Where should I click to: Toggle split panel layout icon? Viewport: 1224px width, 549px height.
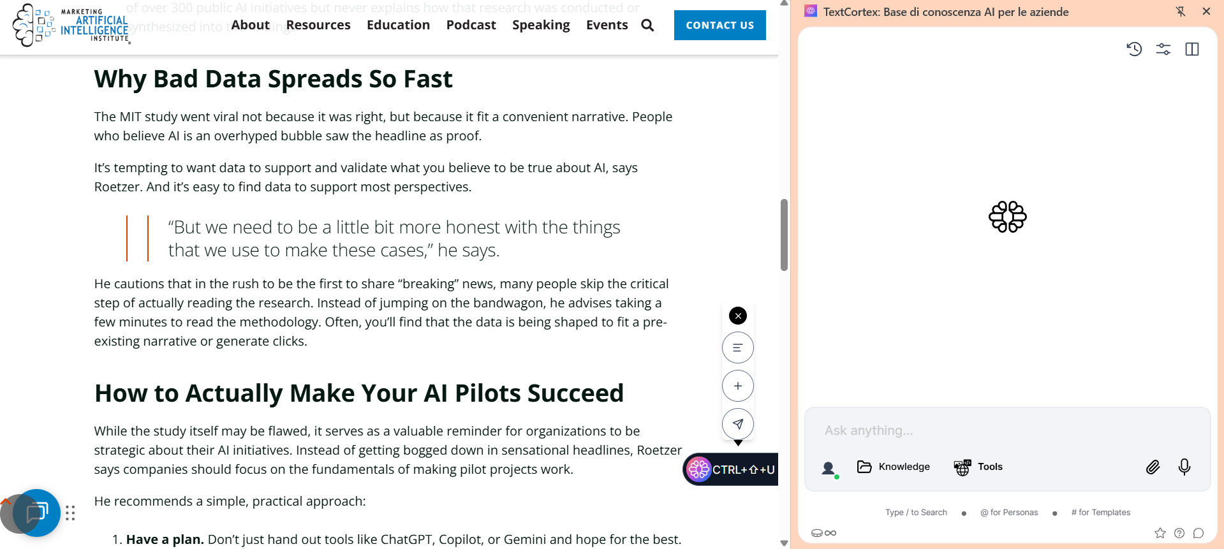pyautogui.click(x=1191, y=49)
